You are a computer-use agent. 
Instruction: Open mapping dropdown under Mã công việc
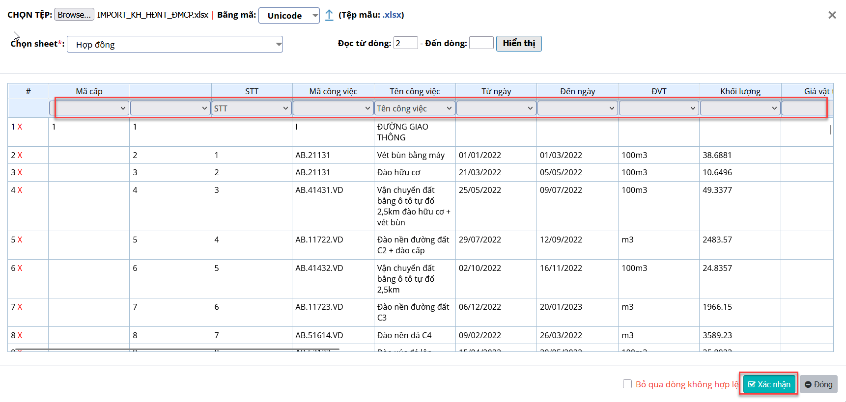(x=333, y=108)
